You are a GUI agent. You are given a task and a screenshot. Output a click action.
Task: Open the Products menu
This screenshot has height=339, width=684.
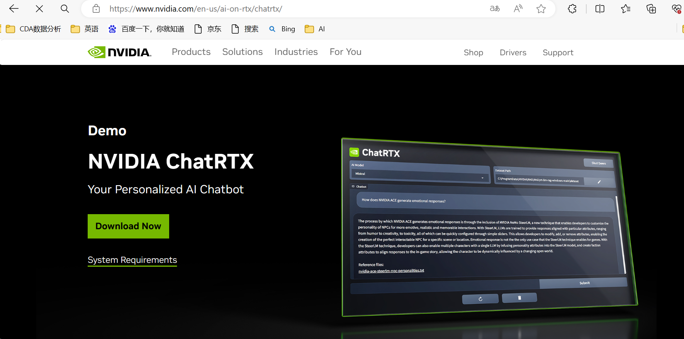pyautogui.click(x=191, y=52)
